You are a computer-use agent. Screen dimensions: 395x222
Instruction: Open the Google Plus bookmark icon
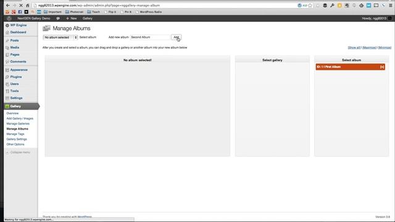(x=14, y=12)
